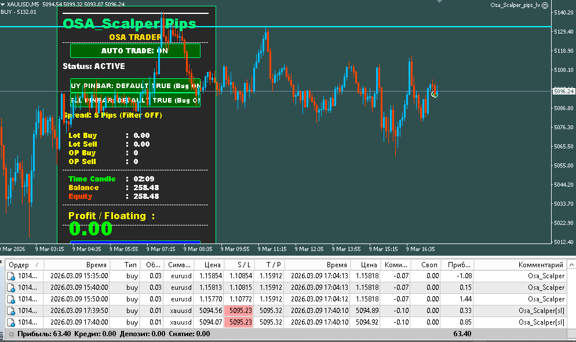Click the close time 2026.03.09 17:04:12
This screenshot has width=576, height=342.
(319, 299)
